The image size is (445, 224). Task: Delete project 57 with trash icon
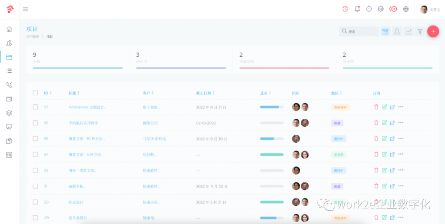[x=376, y=107]
